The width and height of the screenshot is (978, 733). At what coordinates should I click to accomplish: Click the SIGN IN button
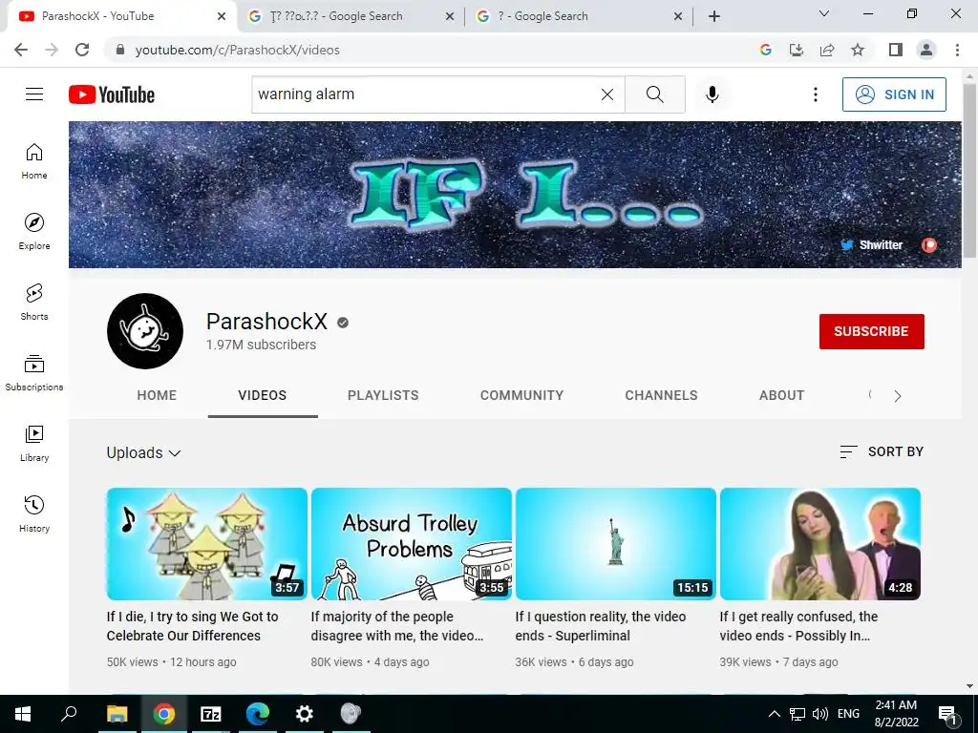pyautogui.click(x=894, y=94)
